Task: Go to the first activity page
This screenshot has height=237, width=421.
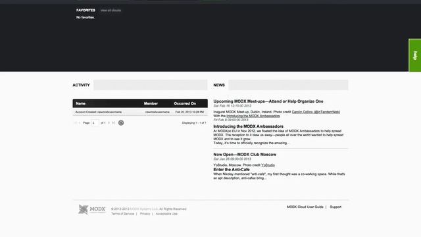Action: point(75,123)
